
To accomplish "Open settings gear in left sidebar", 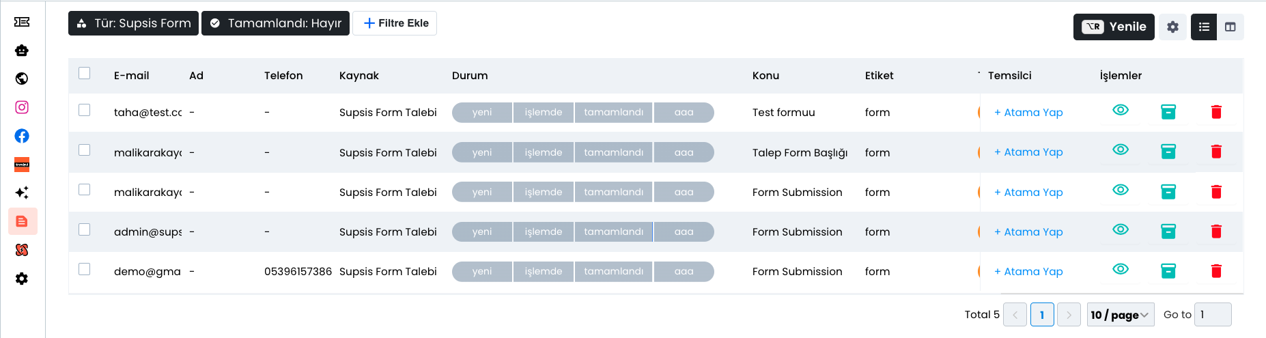I will click(x=22, y=279).
